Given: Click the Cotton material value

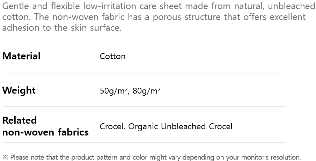Looking at the screenshot, I should [112, 56].
